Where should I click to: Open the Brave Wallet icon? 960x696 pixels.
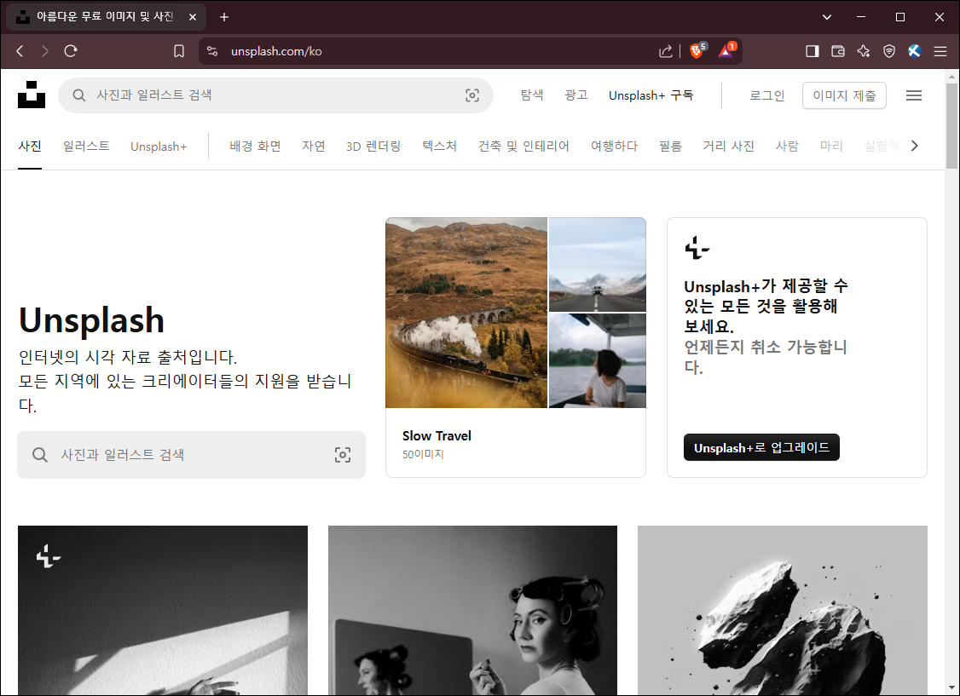838,51
